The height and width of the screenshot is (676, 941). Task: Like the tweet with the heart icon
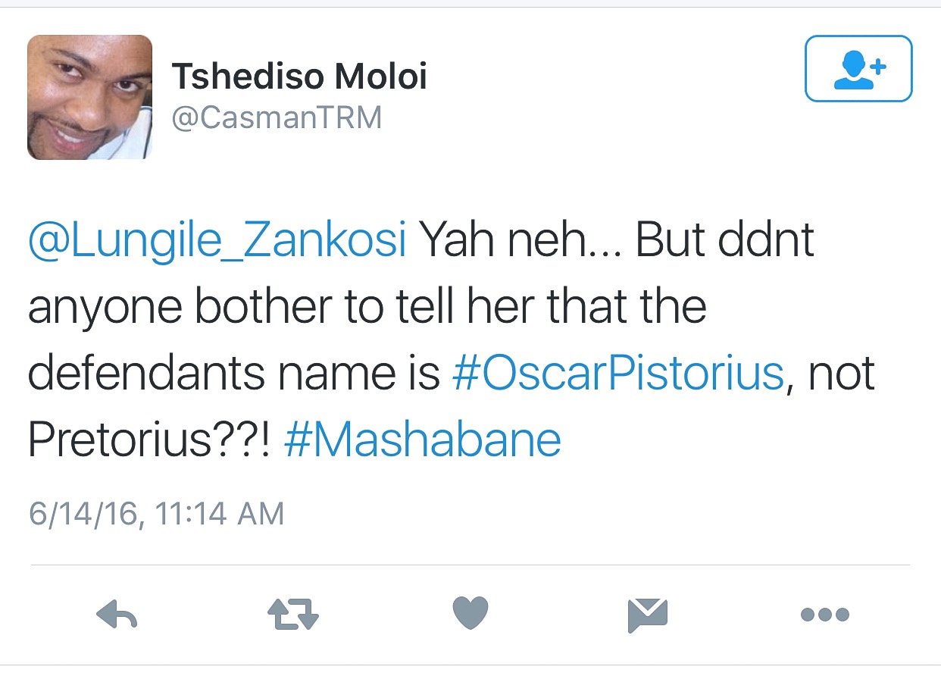pyautogui.click(x=470, y=612)
